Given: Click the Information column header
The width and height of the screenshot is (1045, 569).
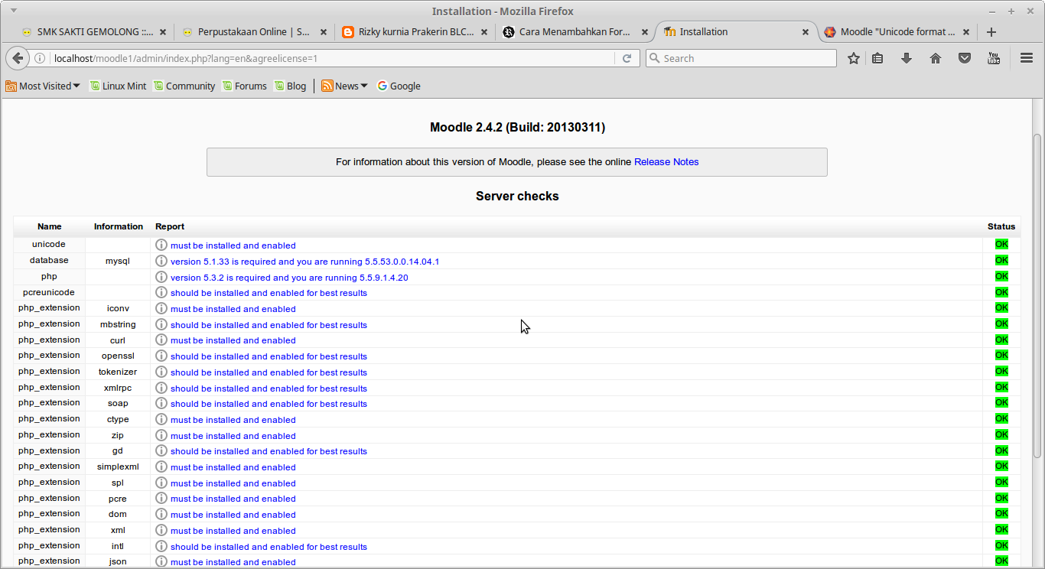Looking at the screenshot, I should click(119, 226).
